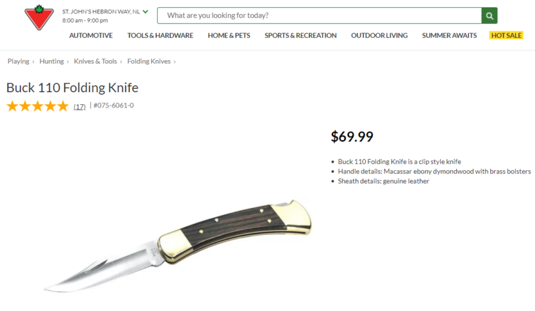Go to Folding Knives breadcrumb
This screenshot has width=535, height=311.
(x=148, y=61)
